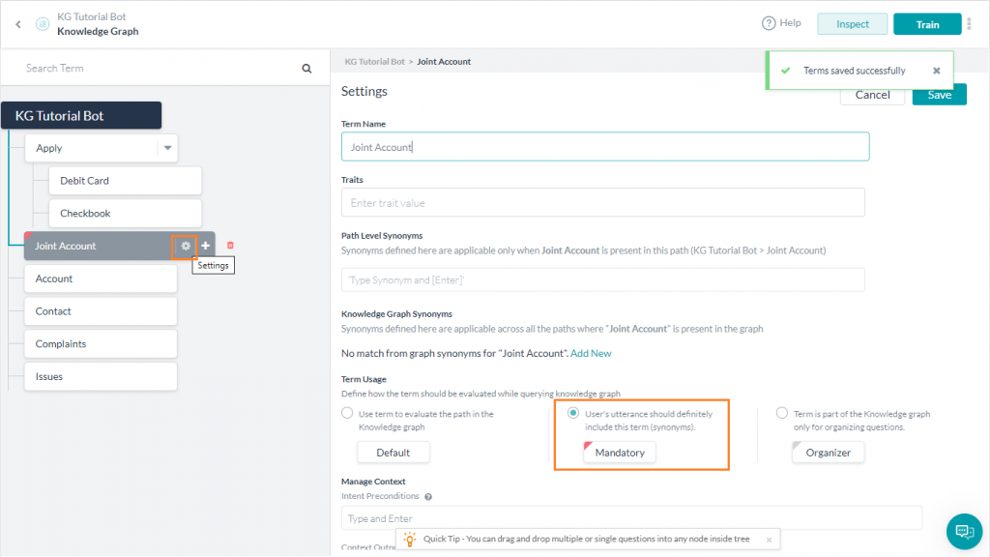Click KG Tutorial Bot in the breadcrumb
The height and width of the screenshot is (557, 990).
375,59
